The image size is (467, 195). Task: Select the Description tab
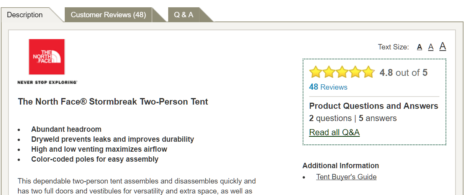(25, 15)
